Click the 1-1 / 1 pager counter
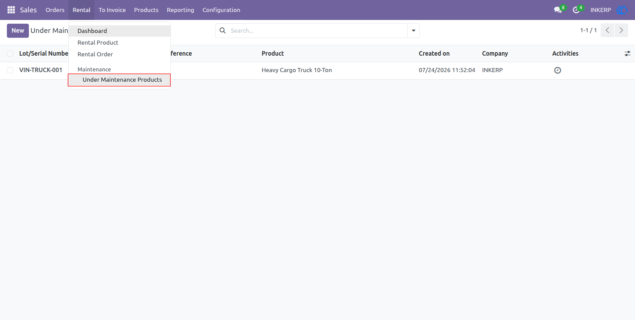The width and height of the screenshot is (635, 320). point(588,31)
